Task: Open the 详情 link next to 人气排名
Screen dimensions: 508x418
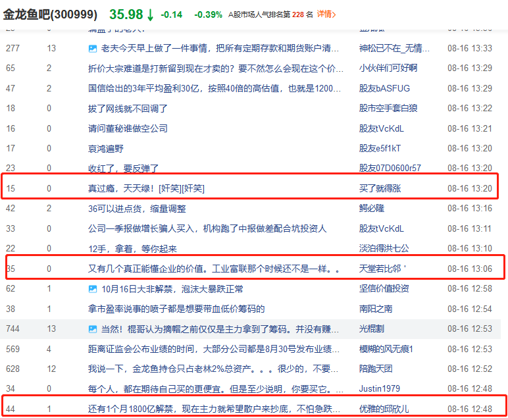Action: coord(326,14)
